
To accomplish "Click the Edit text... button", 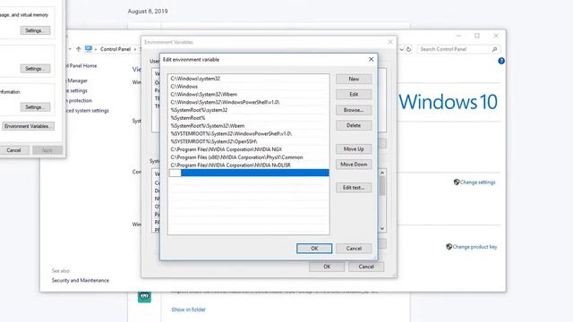I will tap(354, 188).
